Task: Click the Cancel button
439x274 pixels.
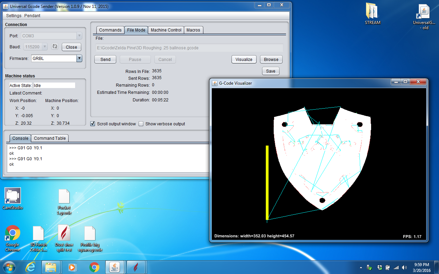Action: coord(165,59)
